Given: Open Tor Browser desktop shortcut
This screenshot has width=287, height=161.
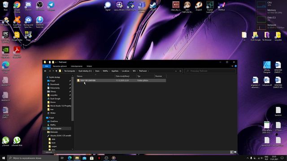Looking at the screenshot, I should click(267, 36).
